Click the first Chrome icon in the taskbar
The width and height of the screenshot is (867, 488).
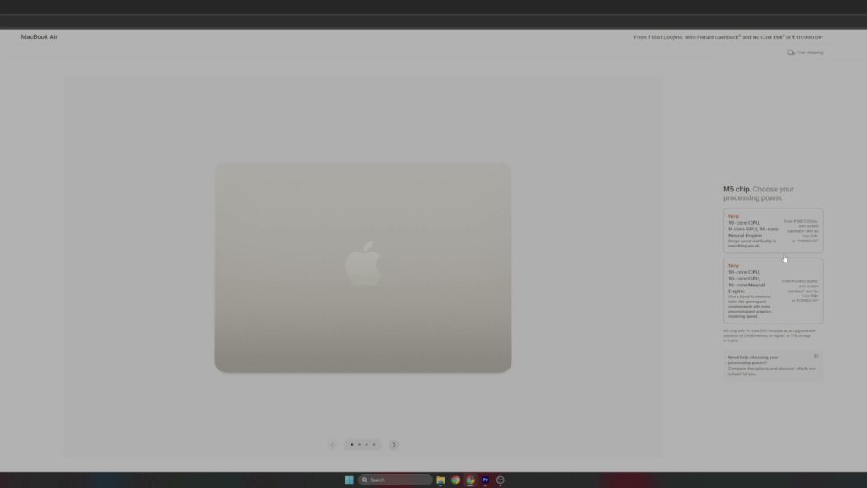tap(456, 480)
